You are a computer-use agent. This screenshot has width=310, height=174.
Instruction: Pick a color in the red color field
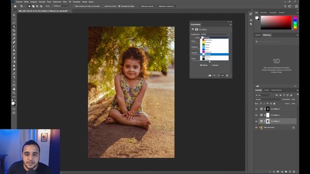[x=276, y=23]
